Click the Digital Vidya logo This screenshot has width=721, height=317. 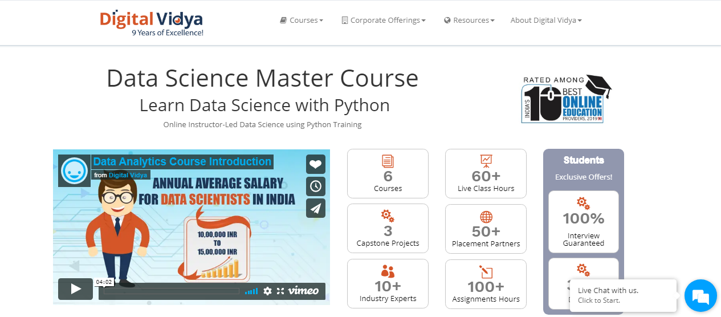click(x=152, y=23)
